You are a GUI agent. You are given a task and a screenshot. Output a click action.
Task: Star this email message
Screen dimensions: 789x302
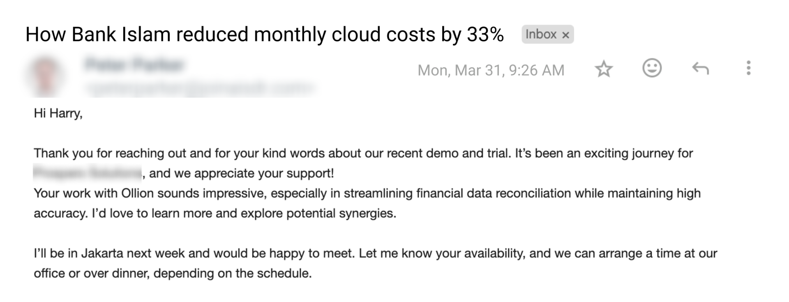coord(604,69)
